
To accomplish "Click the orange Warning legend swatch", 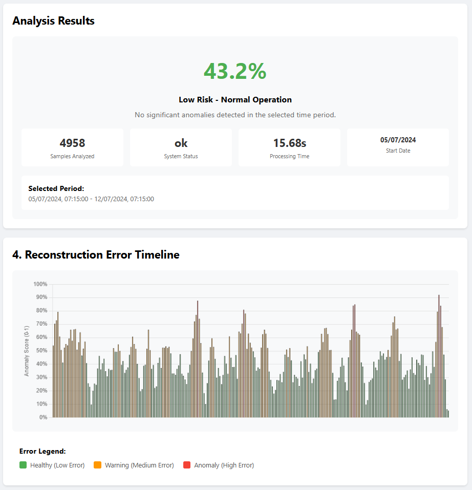I will click(x=98, y=465).
